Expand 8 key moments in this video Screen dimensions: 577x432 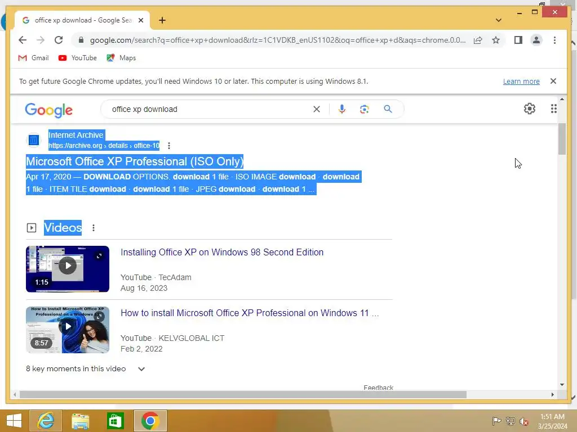coord(86,369)
